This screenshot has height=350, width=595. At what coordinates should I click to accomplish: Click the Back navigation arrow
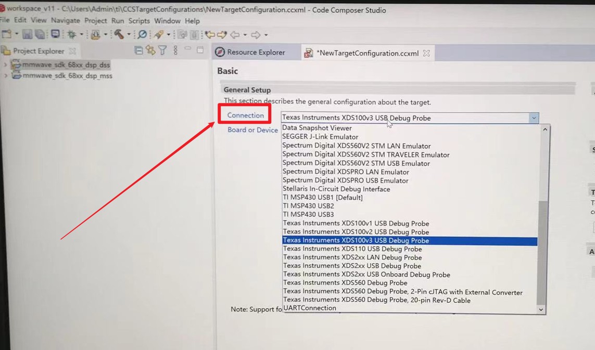(235, 35)
